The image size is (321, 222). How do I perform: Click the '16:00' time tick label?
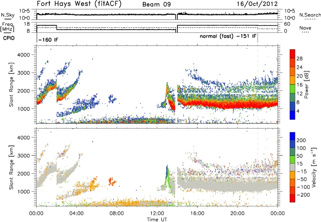click(x=197, y=214)
